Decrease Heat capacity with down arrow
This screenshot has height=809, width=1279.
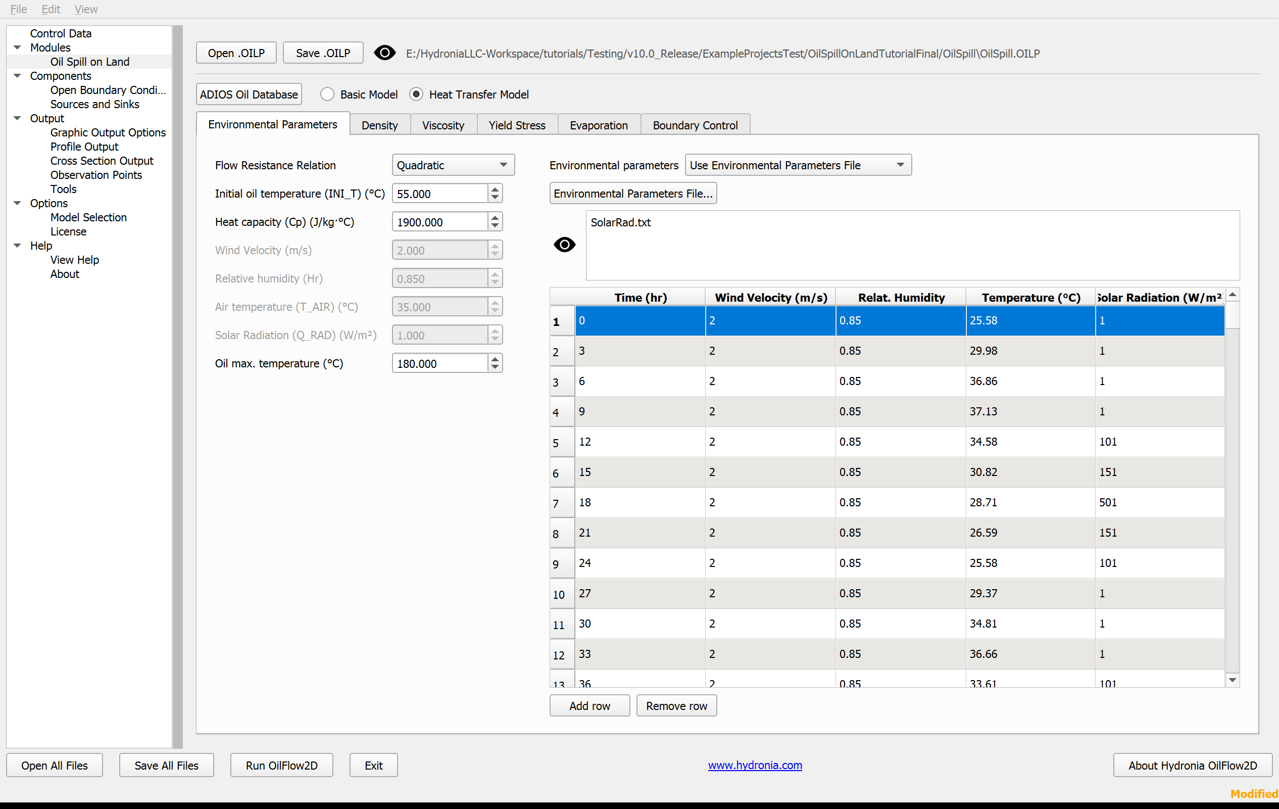[x=495, y=226]
